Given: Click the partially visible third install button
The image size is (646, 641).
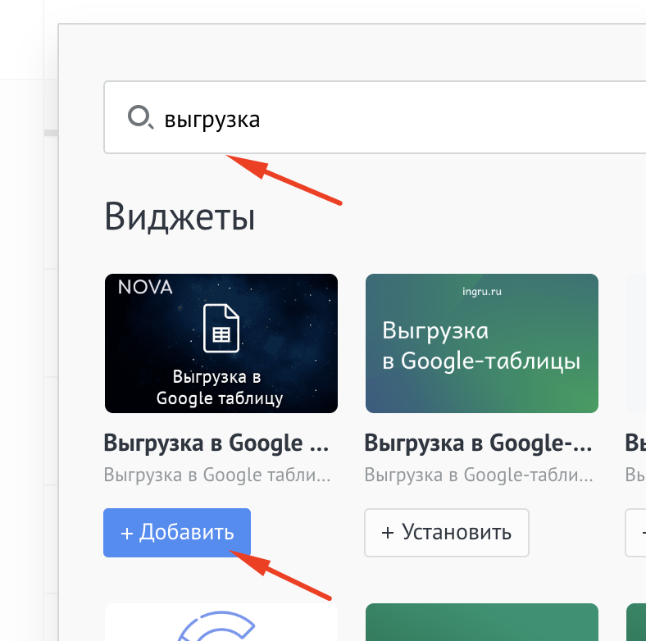Looking at the screenshot, I should 636,533.
